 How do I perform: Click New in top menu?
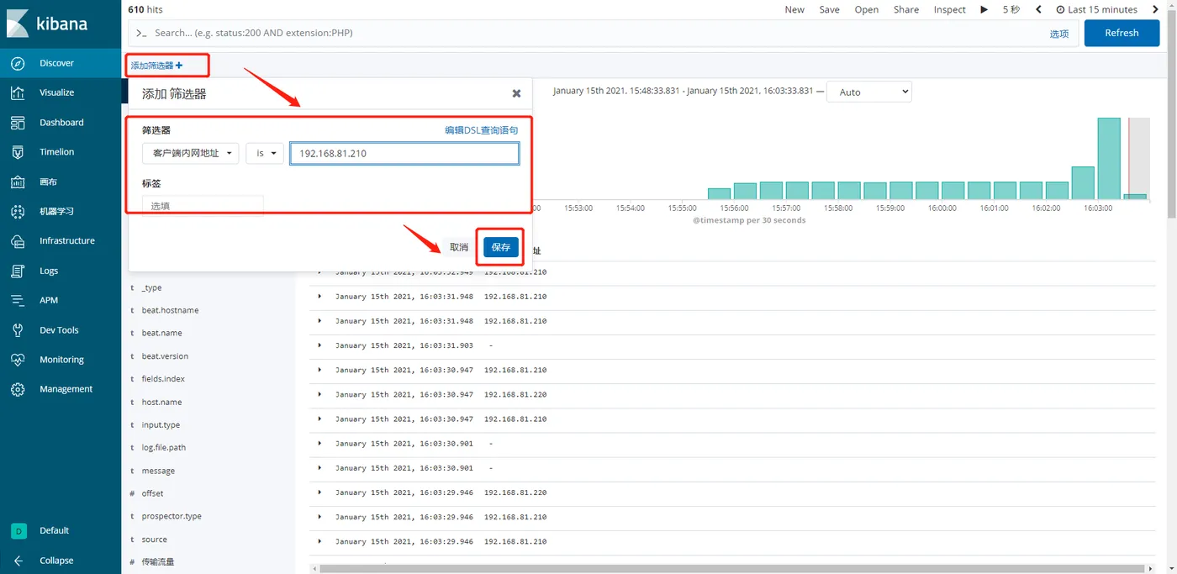click(794, 9)
